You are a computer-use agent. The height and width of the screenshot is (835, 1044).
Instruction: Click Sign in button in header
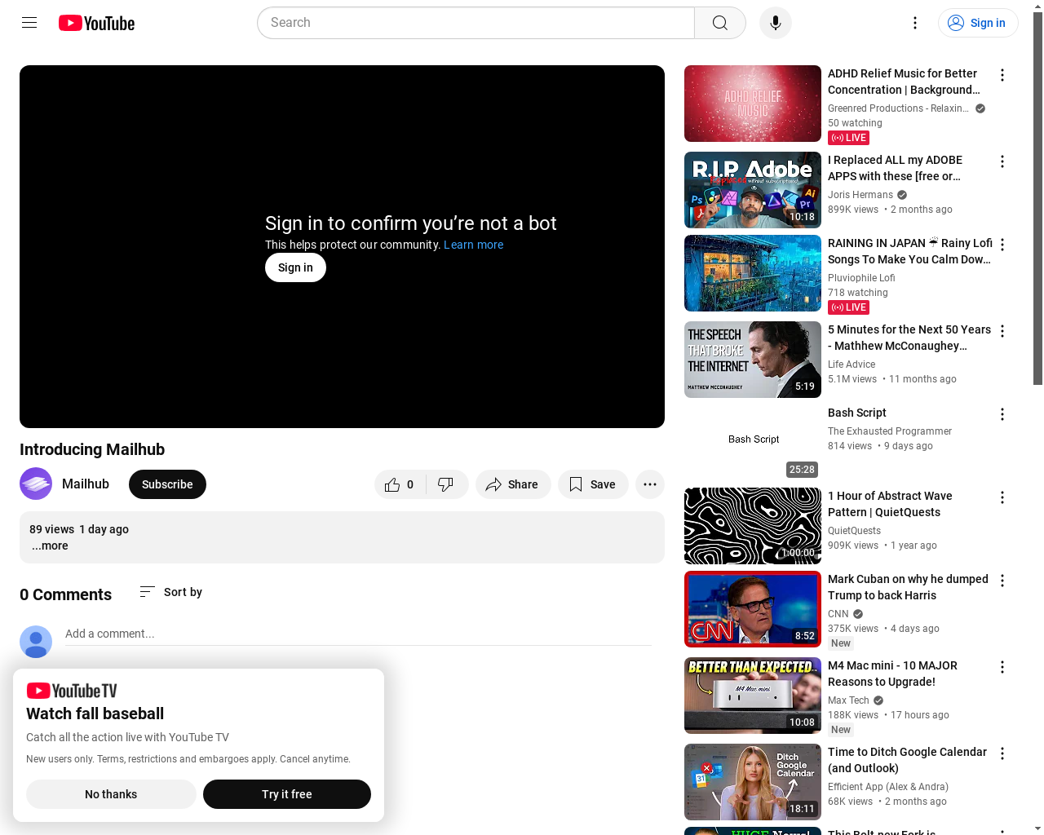tap(978, 23)
